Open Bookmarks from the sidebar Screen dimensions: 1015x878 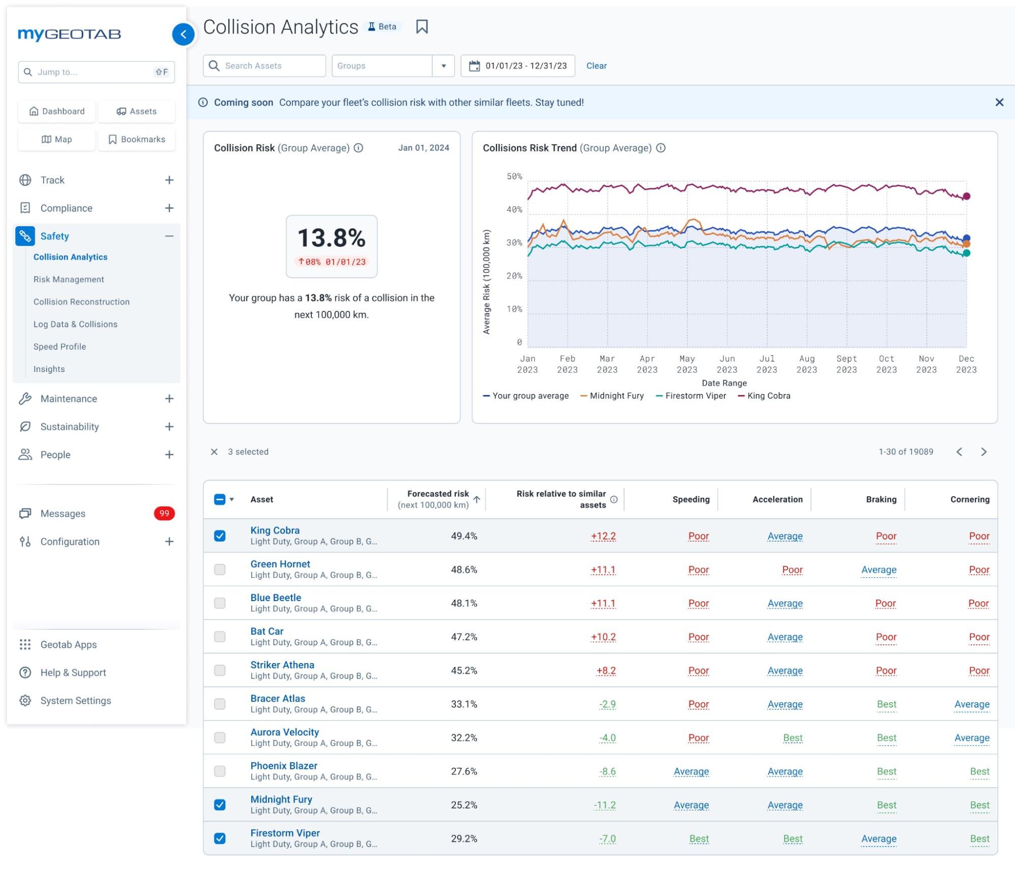[x=136, y=139]
